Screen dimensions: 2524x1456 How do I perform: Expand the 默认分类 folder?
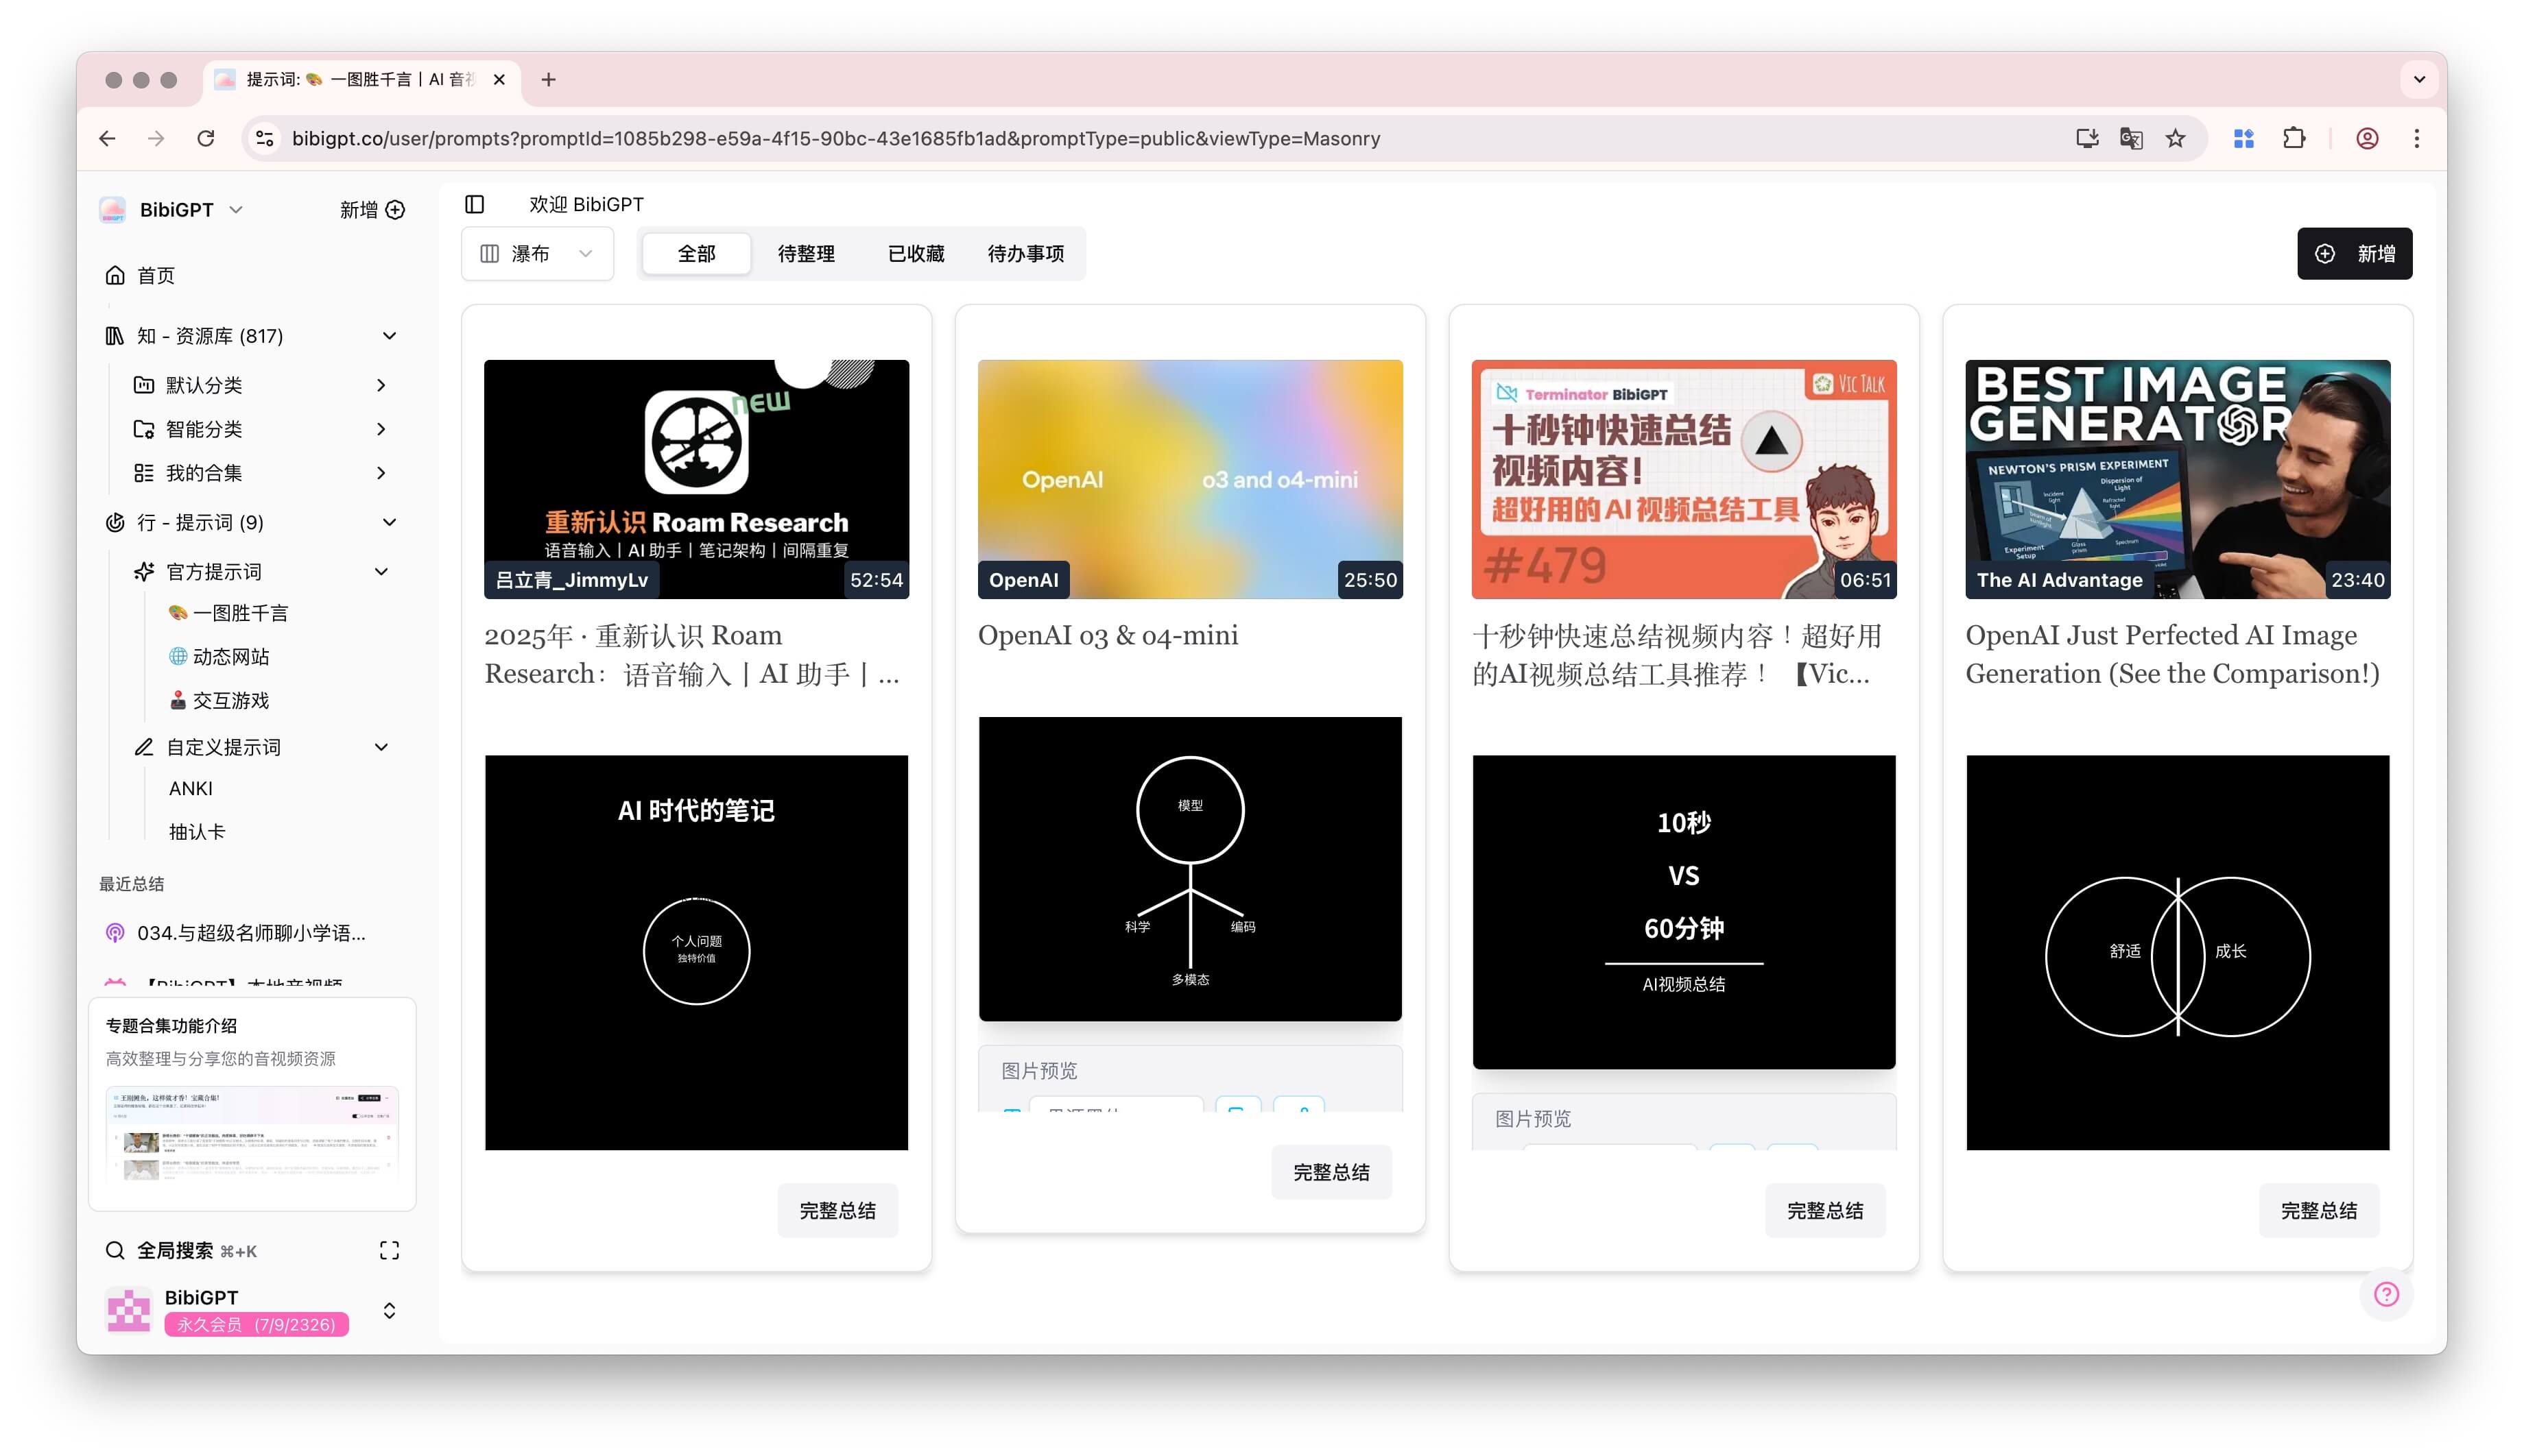(381, 385)
